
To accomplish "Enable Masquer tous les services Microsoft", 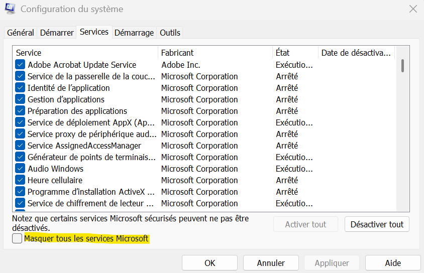I will pos(17,238).
